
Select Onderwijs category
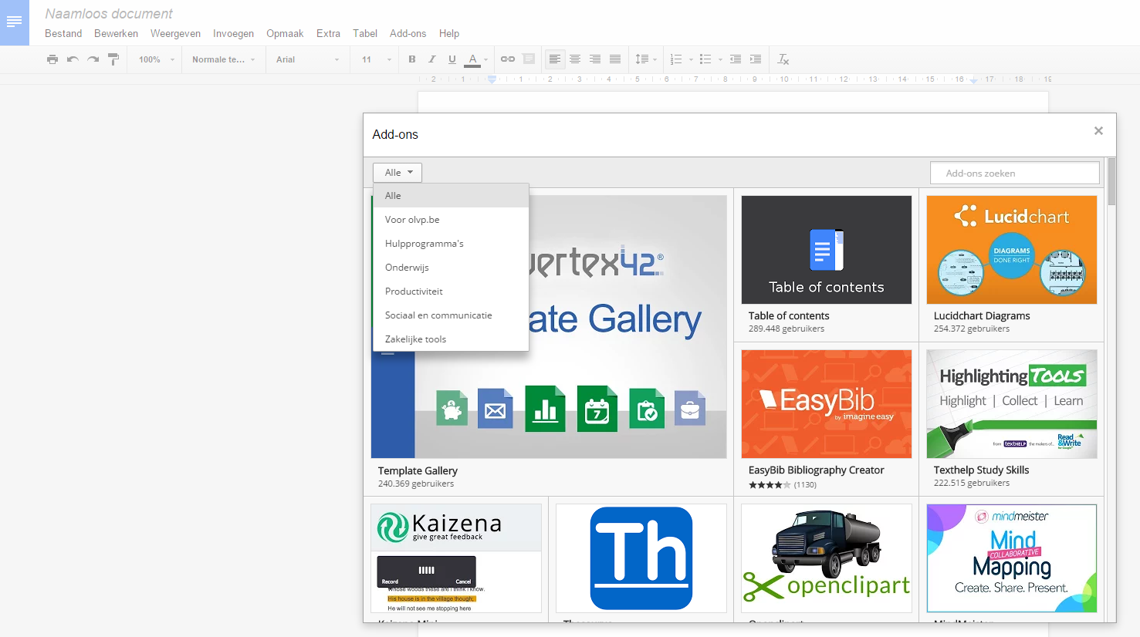pos(451,268)
